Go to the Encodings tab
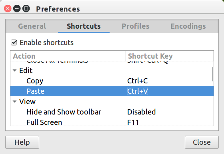Viewport: 224px width, 154px height. (188, 26)
